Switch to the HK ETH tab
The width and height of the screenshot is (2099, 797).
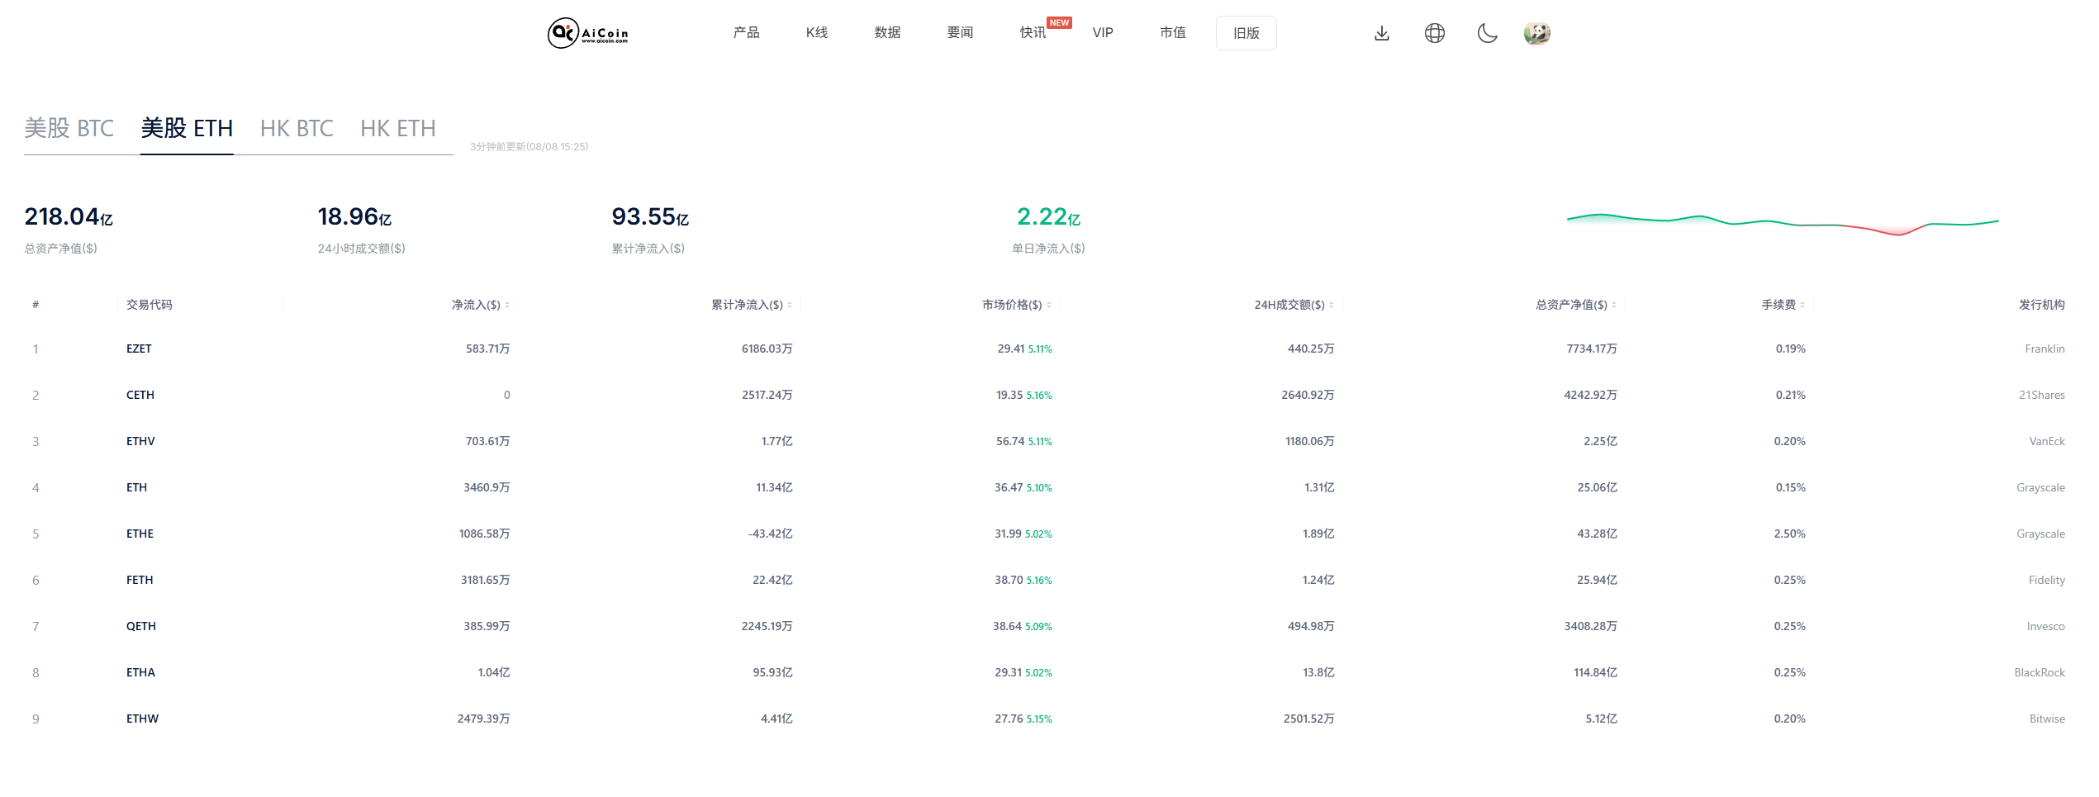tap(397, 129)
